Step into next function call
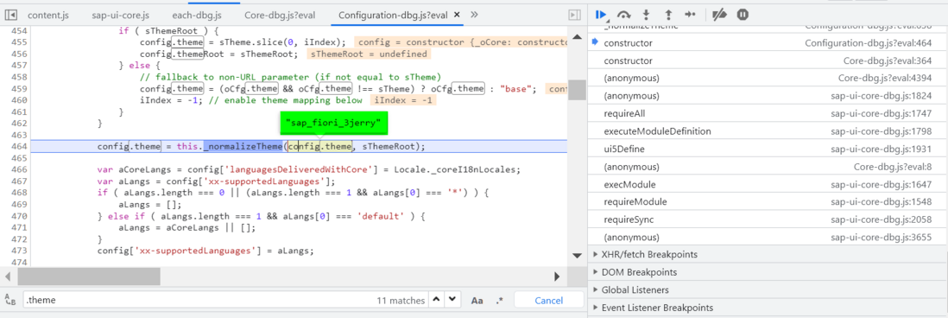Image resolution: width=948 pixels, height=318 pixels. click(x=646, y=15)
